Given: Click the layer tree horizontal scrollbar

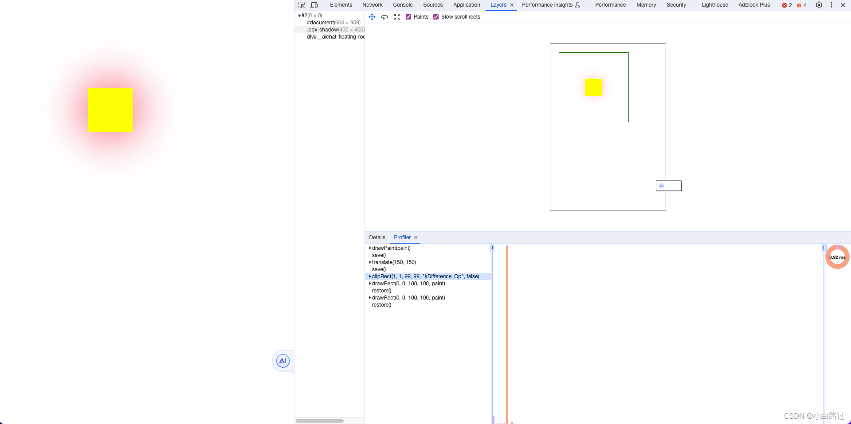Looking at the screenshot, I should (x=320, y=421).
